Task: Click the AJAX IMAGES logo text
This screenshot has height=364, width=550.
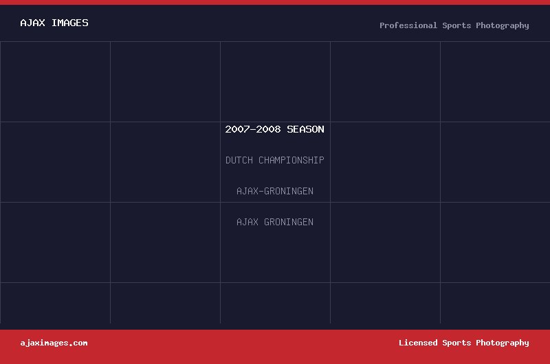Action: pos(54,23)
